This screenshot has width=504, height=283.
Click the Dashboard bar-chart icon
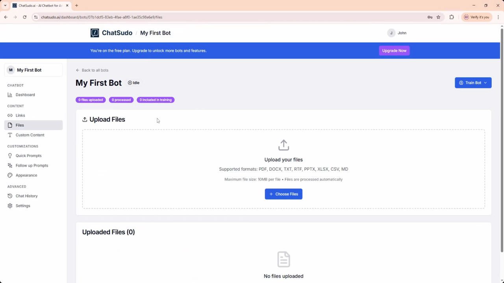10,95
